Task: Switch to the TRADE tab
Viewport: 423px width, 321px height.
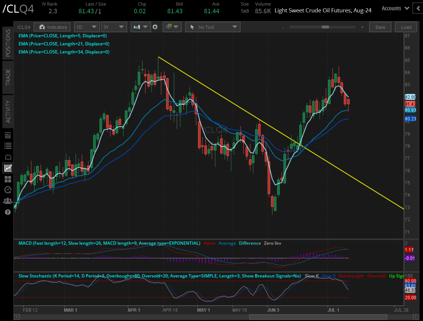Action: [x=8, y=77]
